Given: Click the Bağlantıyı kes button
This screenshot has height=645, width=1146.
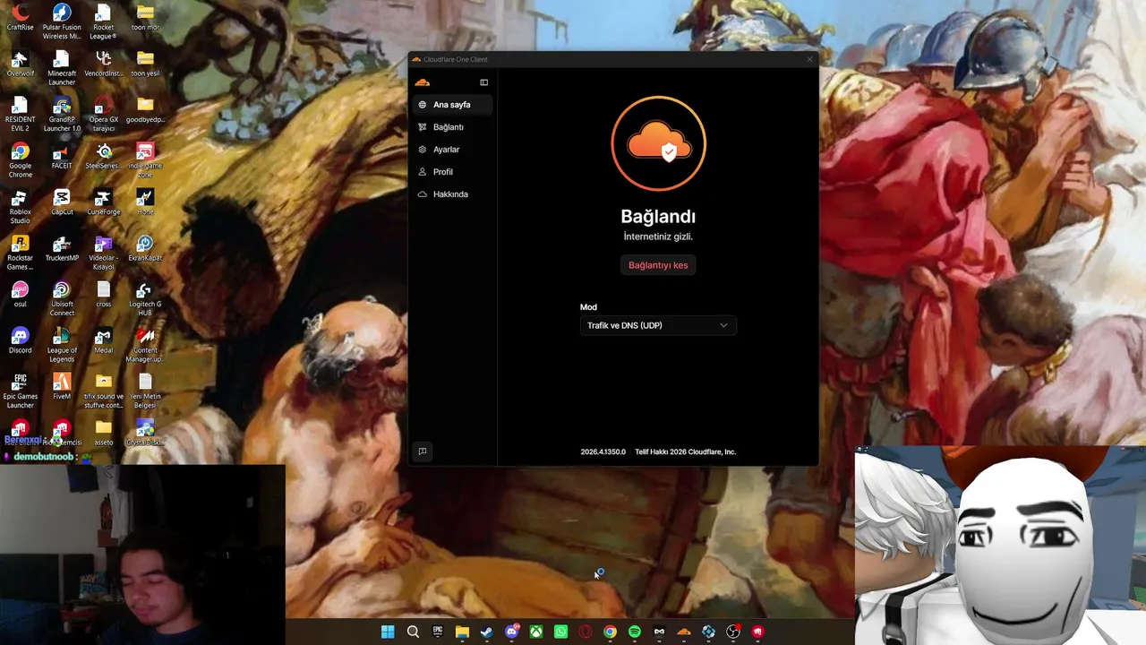Looking at the screenshot, I should click(658, 265).
